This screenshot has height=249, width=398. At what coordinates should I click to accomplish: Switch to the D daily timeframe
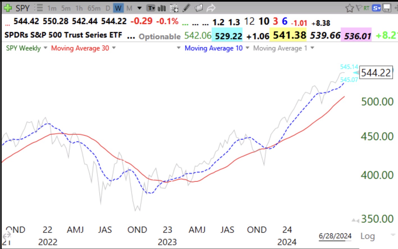pyautogui.click(x=108, y=8)
